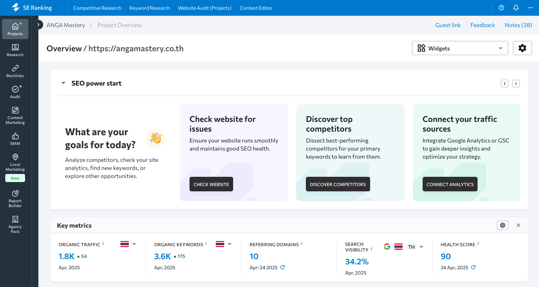Screen dimensions: 539x287
Task: Open the Widgets dropdown
Action: pyautogui.click(x=460, y=48)
